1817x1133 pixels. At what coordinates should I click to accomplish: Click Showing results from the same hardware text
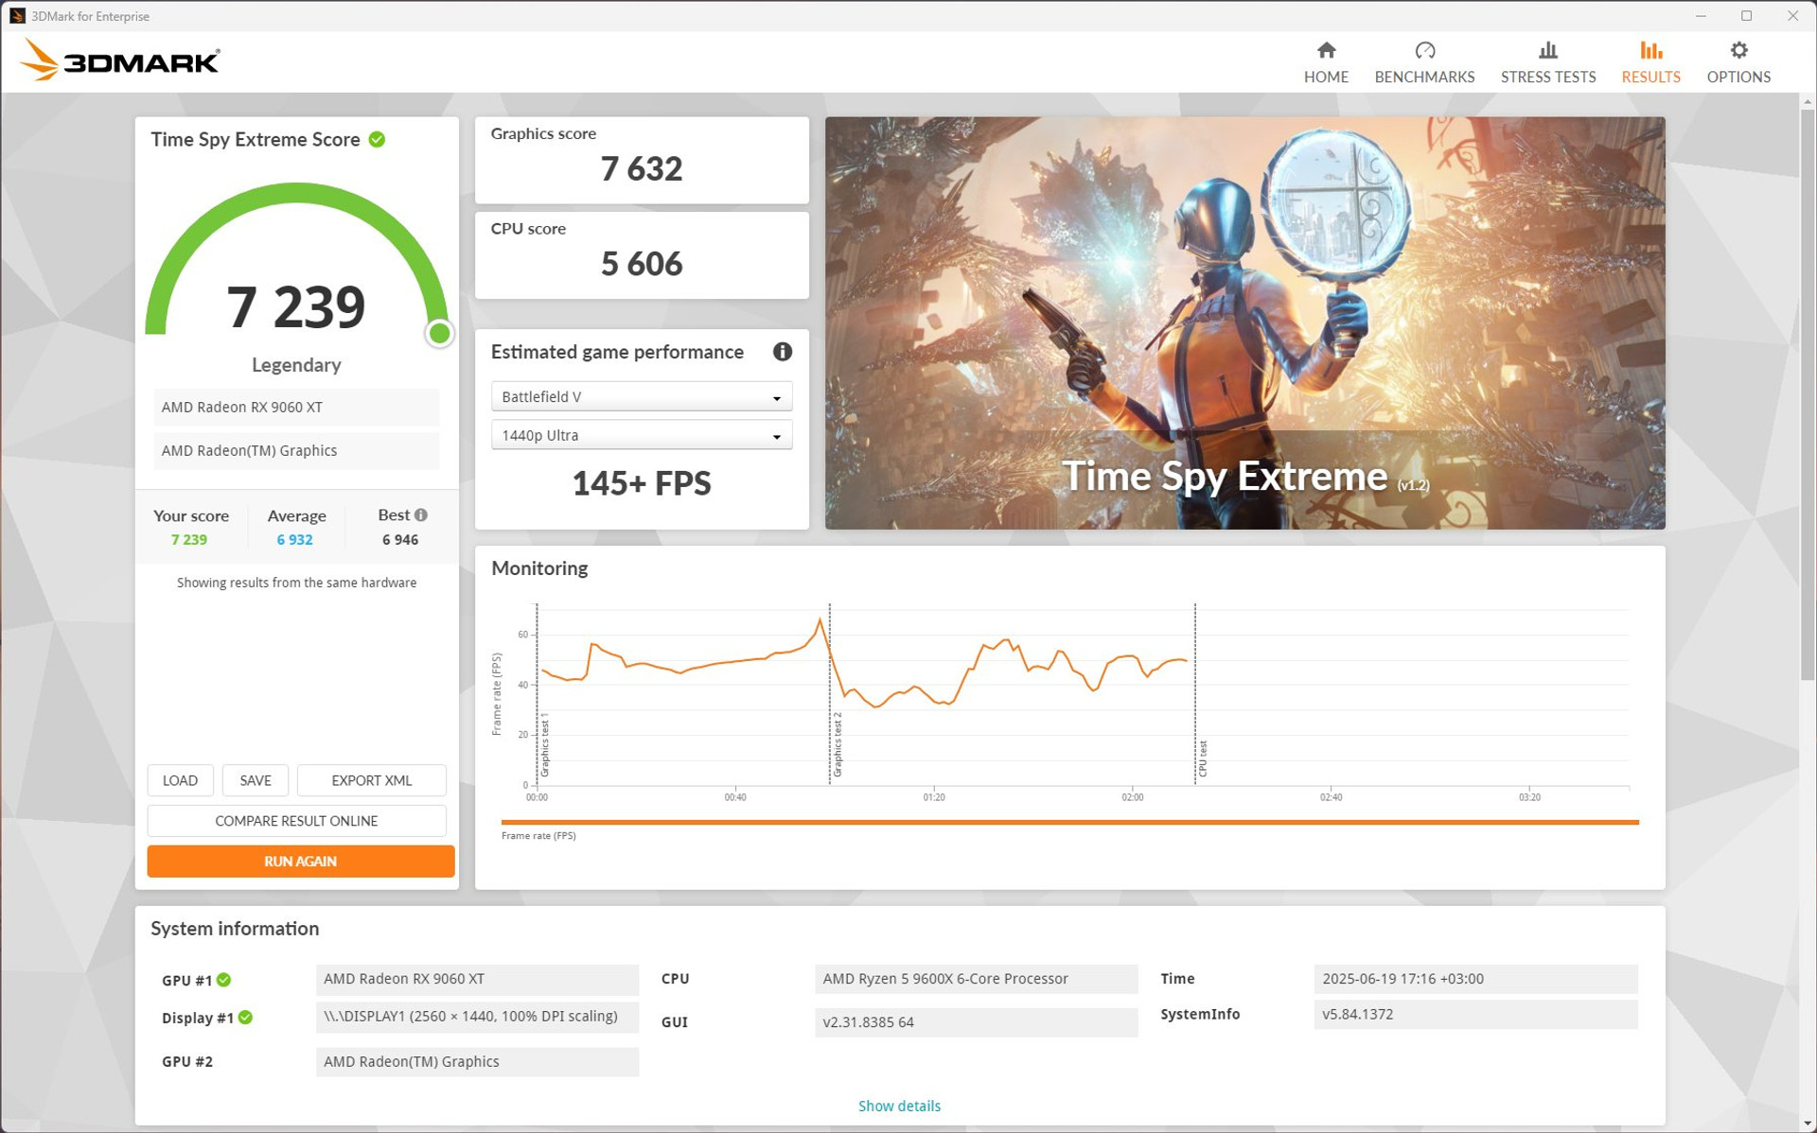(296, 583)
